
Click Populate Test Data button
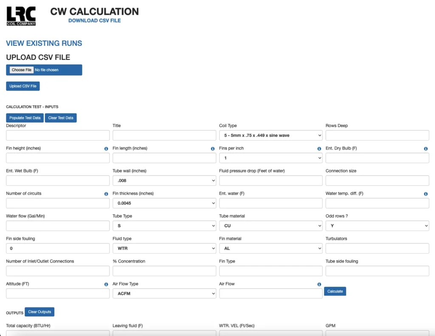25,118
